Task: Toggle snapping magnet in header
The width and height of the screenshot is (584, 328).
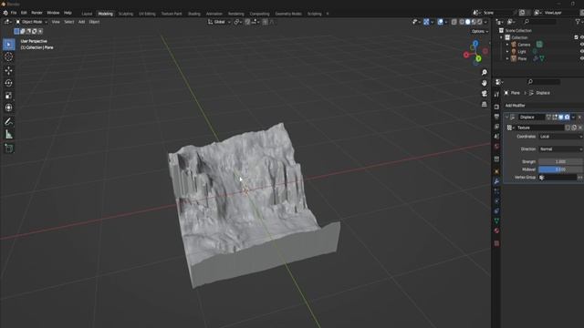Action: point(247,22)
